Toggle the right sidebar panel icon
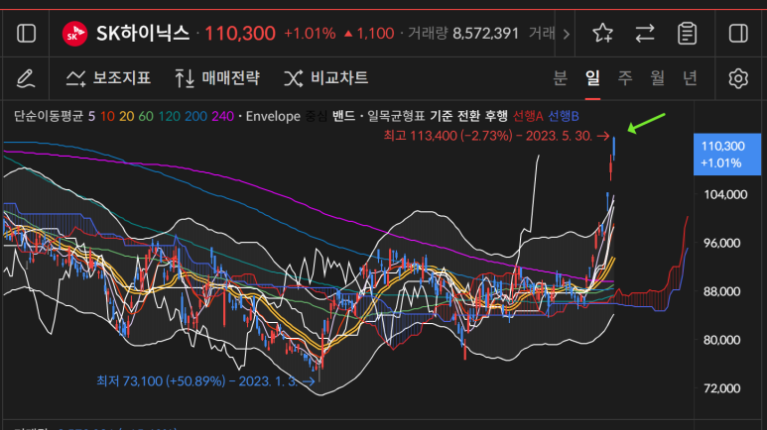The image size is (767, 430). (738, 34)
